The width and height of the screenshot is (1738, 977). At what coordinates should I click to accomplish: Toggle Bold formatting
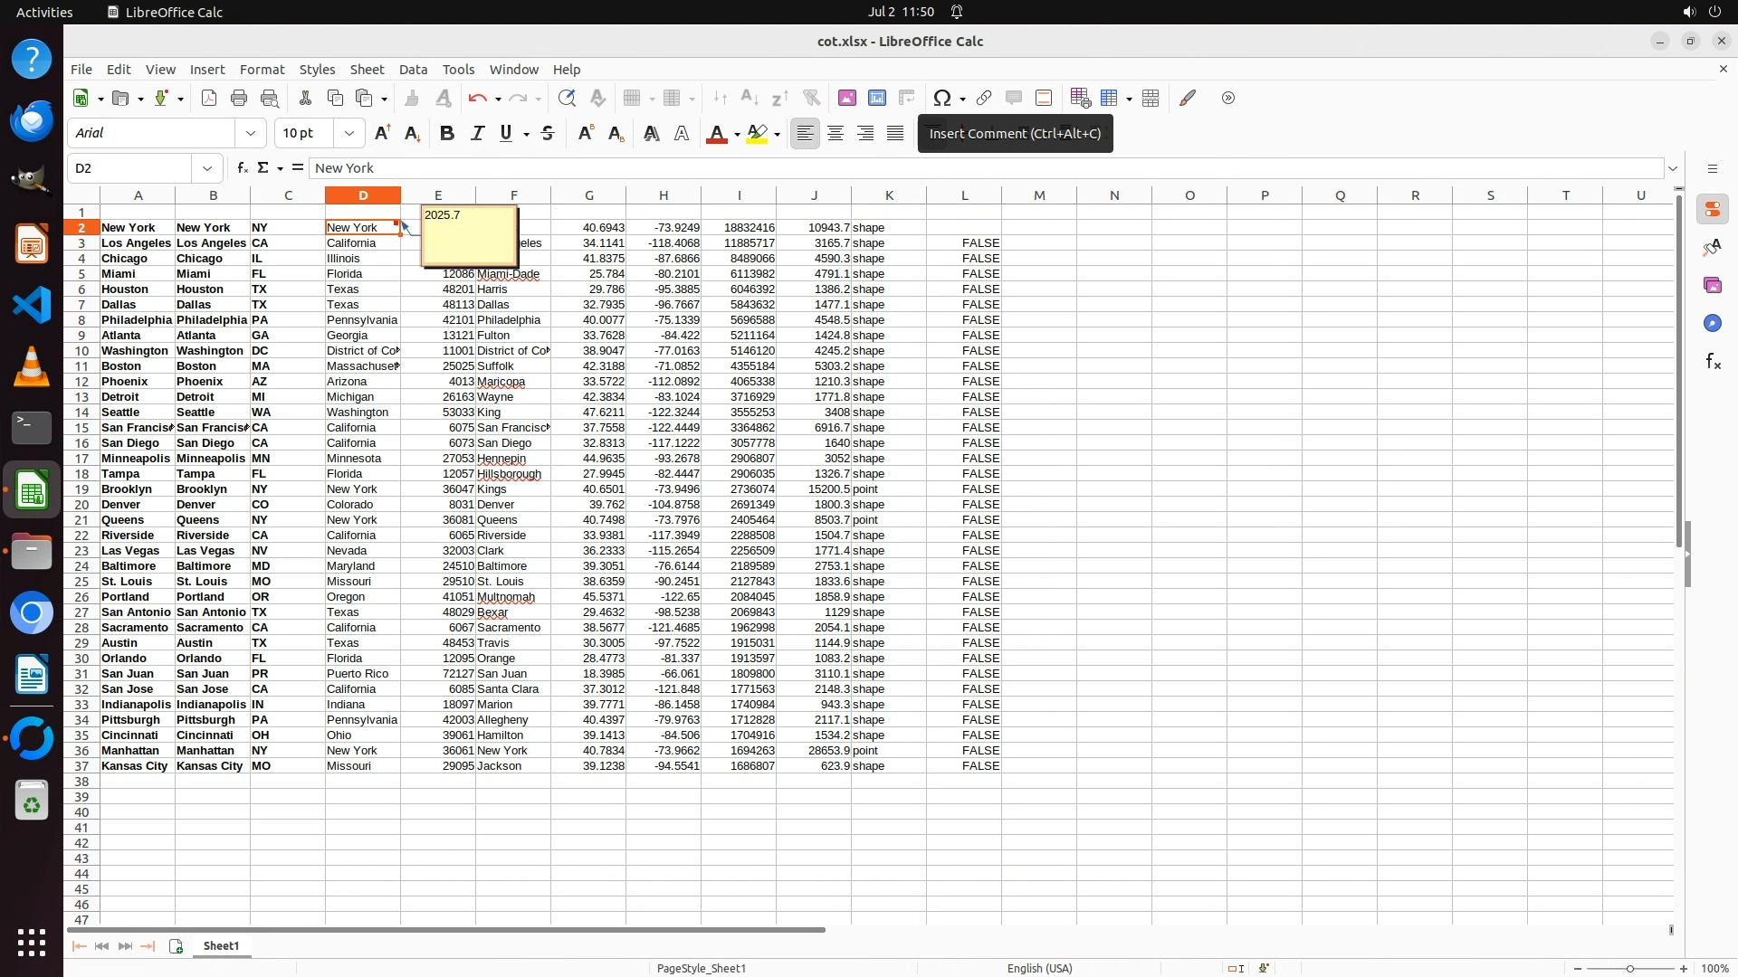tap(446, 134)
